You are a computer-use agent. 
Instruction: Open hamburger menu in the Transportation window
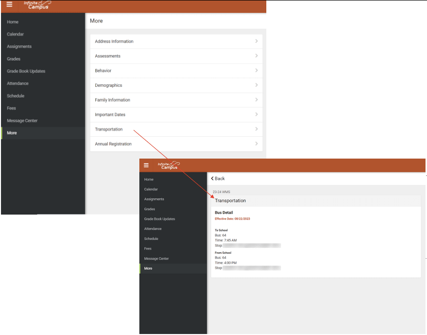pos(146,166)
